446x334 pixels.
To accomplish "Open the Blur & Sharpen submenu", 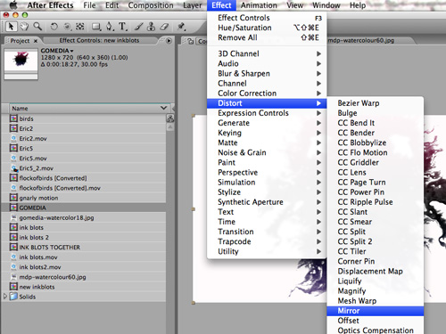I will click(267, 73).
